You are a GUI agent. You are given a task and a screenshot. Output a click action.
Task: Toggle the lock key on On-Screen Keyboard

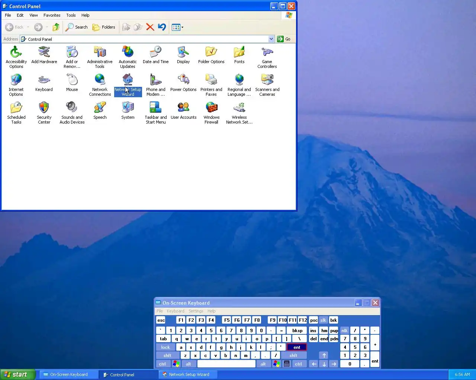tap(165, 347)
